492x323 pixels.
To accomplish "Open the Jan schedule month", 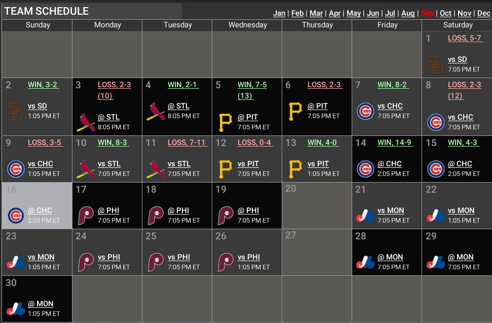I will pos(279,14).
